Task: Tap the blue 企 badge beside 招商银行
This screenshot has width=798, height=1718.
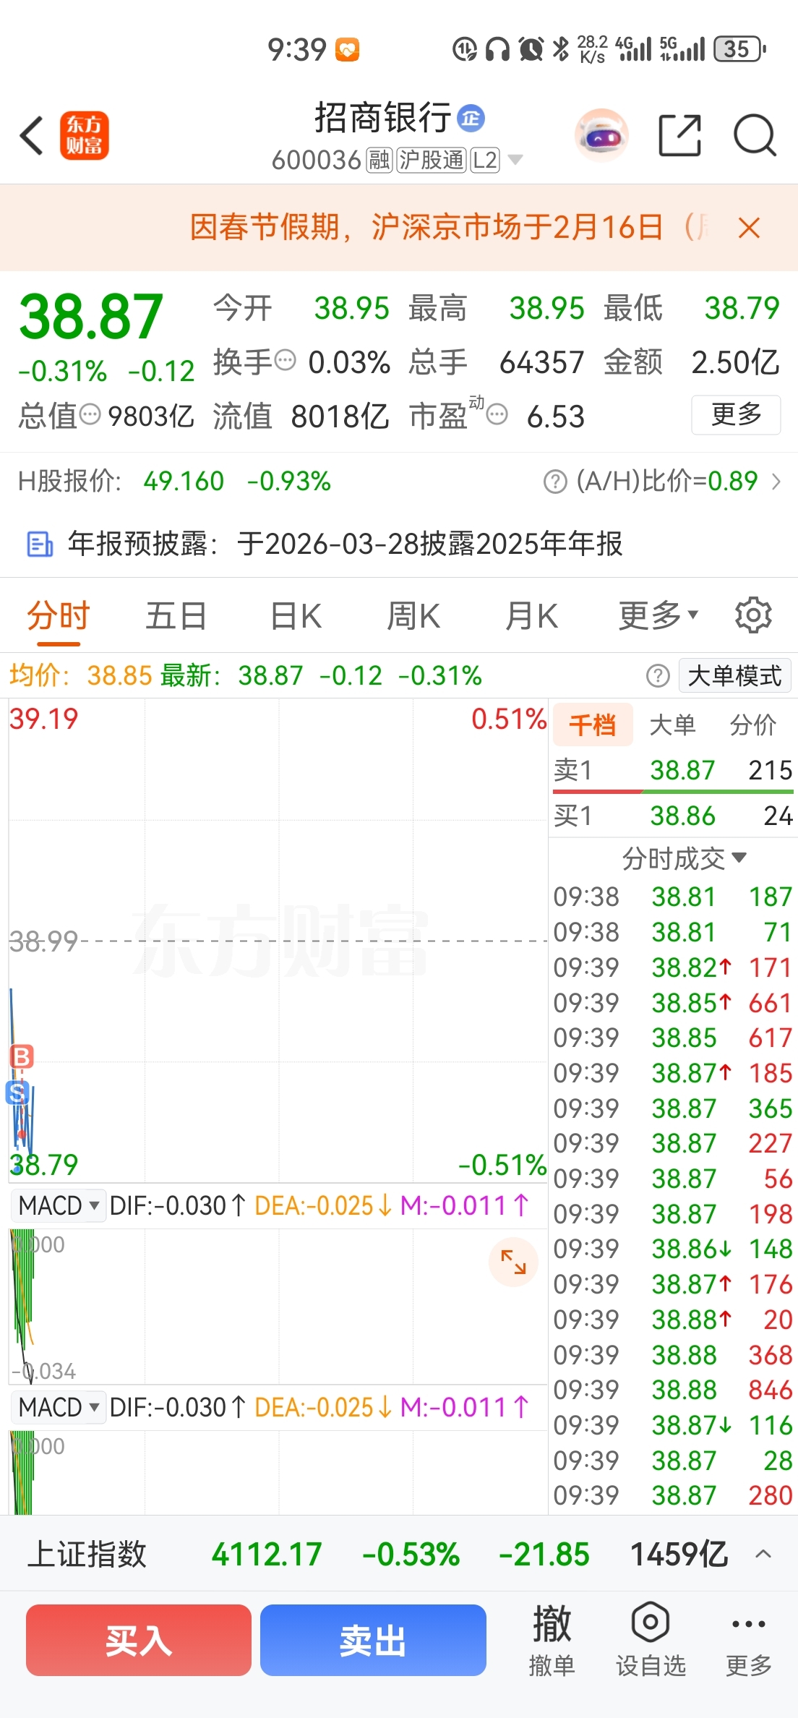Action: 471,118
